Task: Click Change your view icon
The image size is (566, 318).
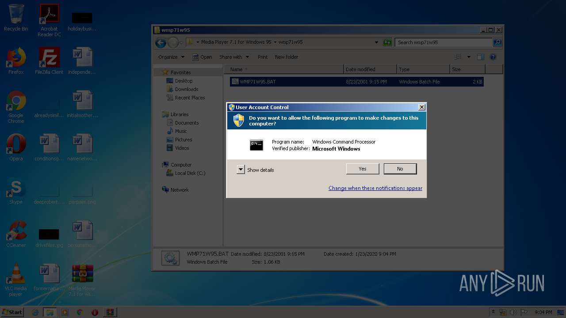Action: pos(458,57)
